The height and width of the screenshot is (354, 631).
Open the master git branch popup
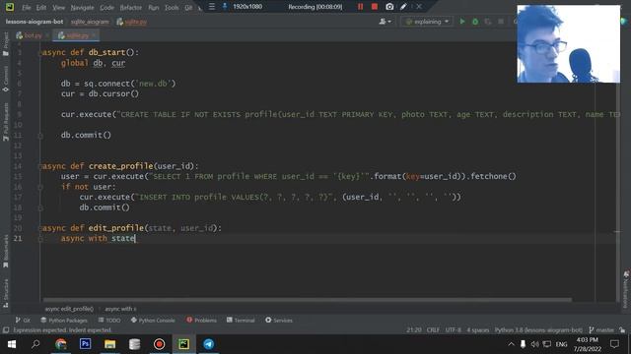coord(601,330)
